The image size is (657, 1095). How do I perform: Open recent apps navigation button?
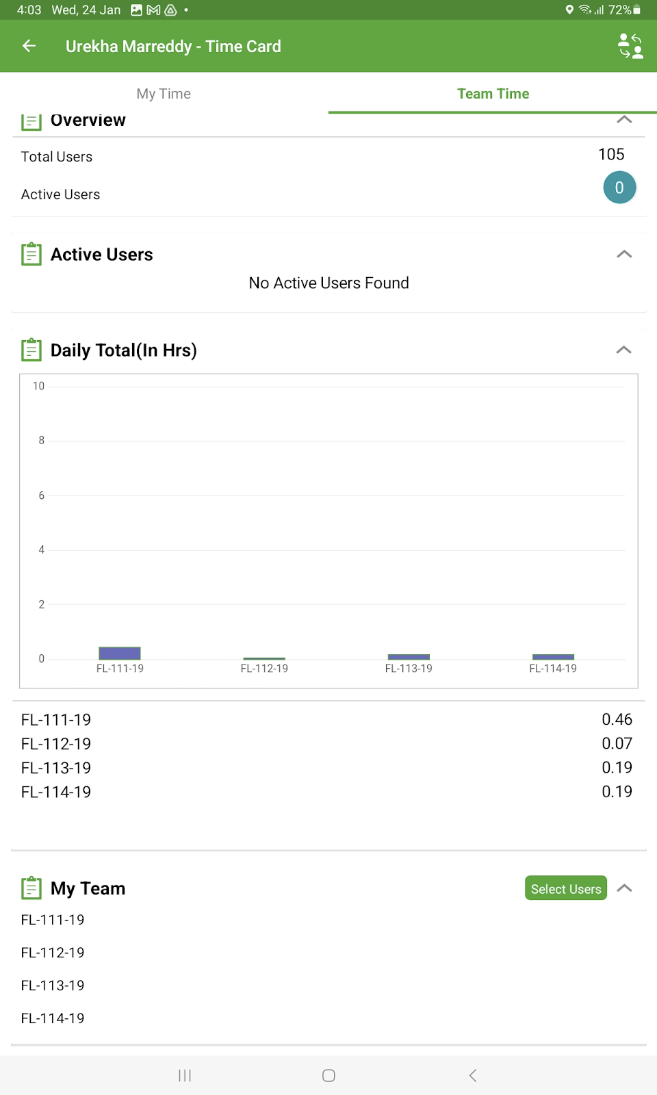(185, 1075)
